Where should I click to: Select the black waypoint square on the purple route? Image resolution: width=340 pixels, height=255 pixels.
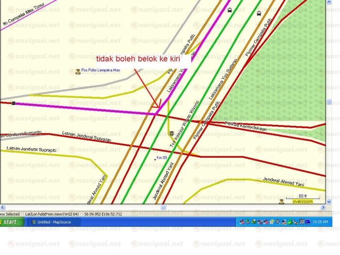(x=14, y=103)
